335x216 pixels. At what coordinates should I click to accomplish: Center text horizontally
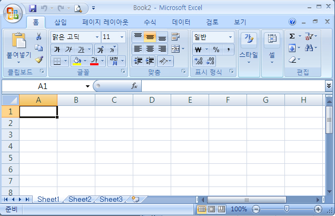[x=150, y=49]
